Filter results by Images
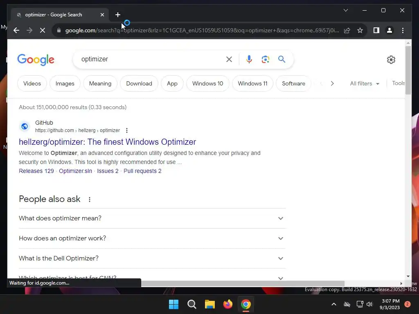The width and height of the screenshot is (419, 314). click(x=65, y=83)
